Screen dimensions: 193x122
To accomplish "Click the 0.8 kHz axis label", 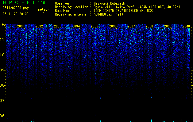I will [2, 85].
